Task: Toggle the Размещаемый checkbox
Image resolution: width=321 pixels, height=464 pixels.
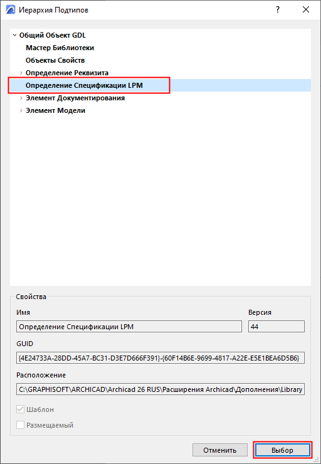Action: pos(21,425)
